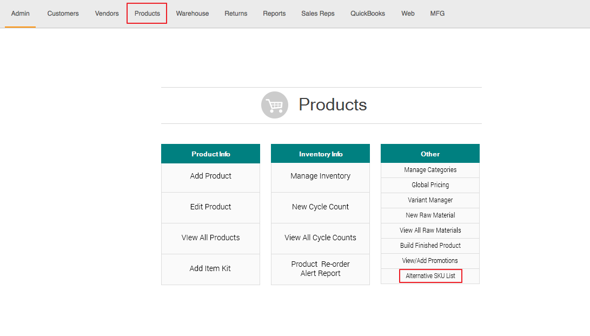Click the Add Product button
Screen dimensions: 590x336
210,176
